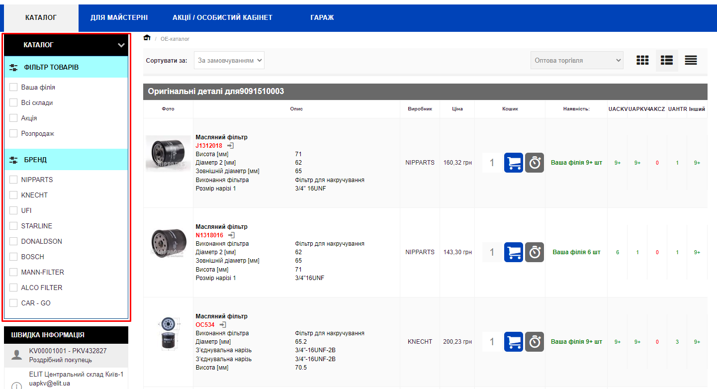Check the BOSCH brand checkbox
717x389 pixels.
click(13, 257)
